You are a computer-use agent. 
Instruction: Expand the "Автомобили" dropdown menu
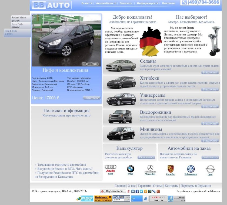(106, 4)
